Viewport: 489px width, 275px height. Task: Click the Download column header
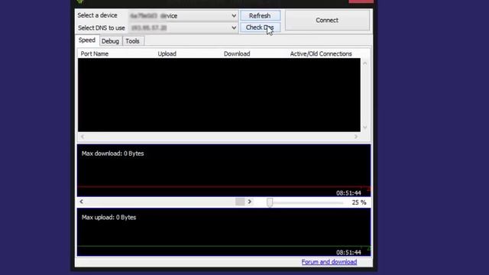tap(237, 53)
